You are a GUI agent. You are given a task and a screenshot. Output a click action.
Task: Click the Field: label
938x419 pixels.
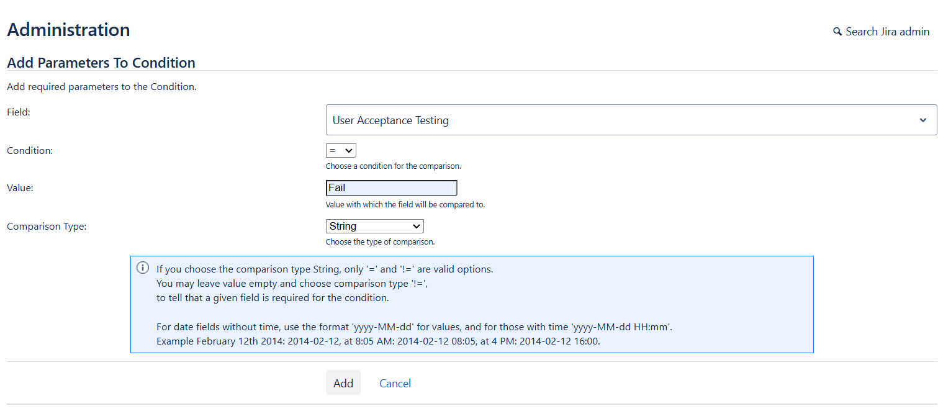[x=19, y=112]
